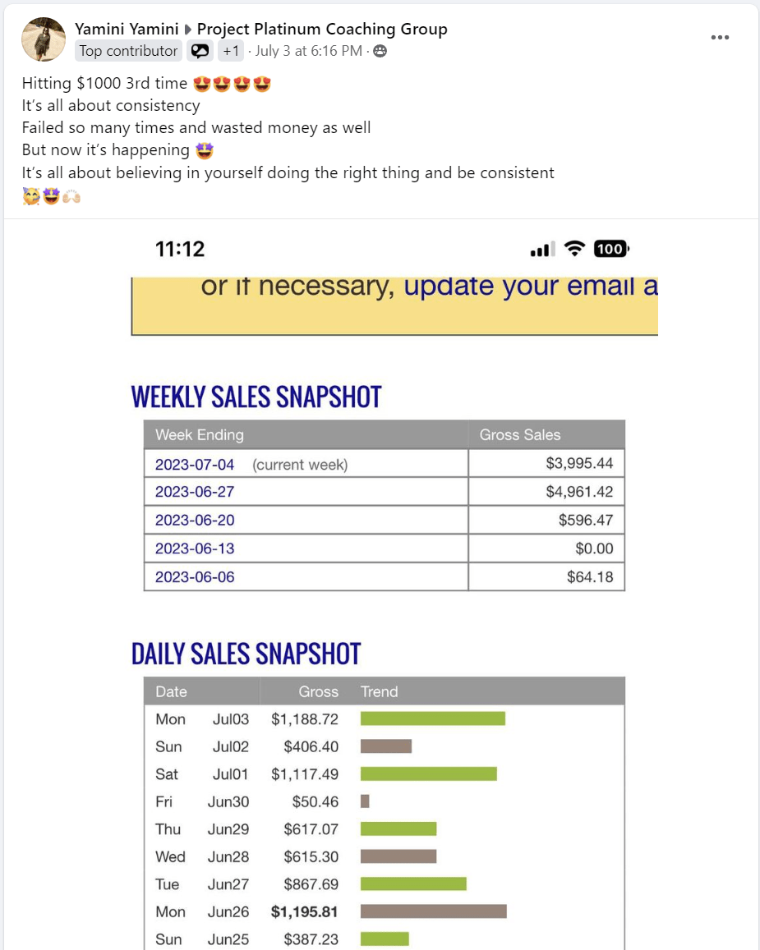
Task: Open the Yamini Yamini author name link
Action: 127,30
